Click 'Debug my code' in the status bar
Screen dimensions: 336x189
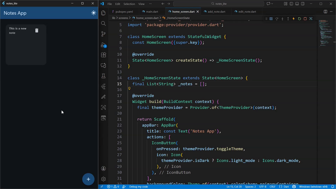pyautogui.click(x=138, y=187)
